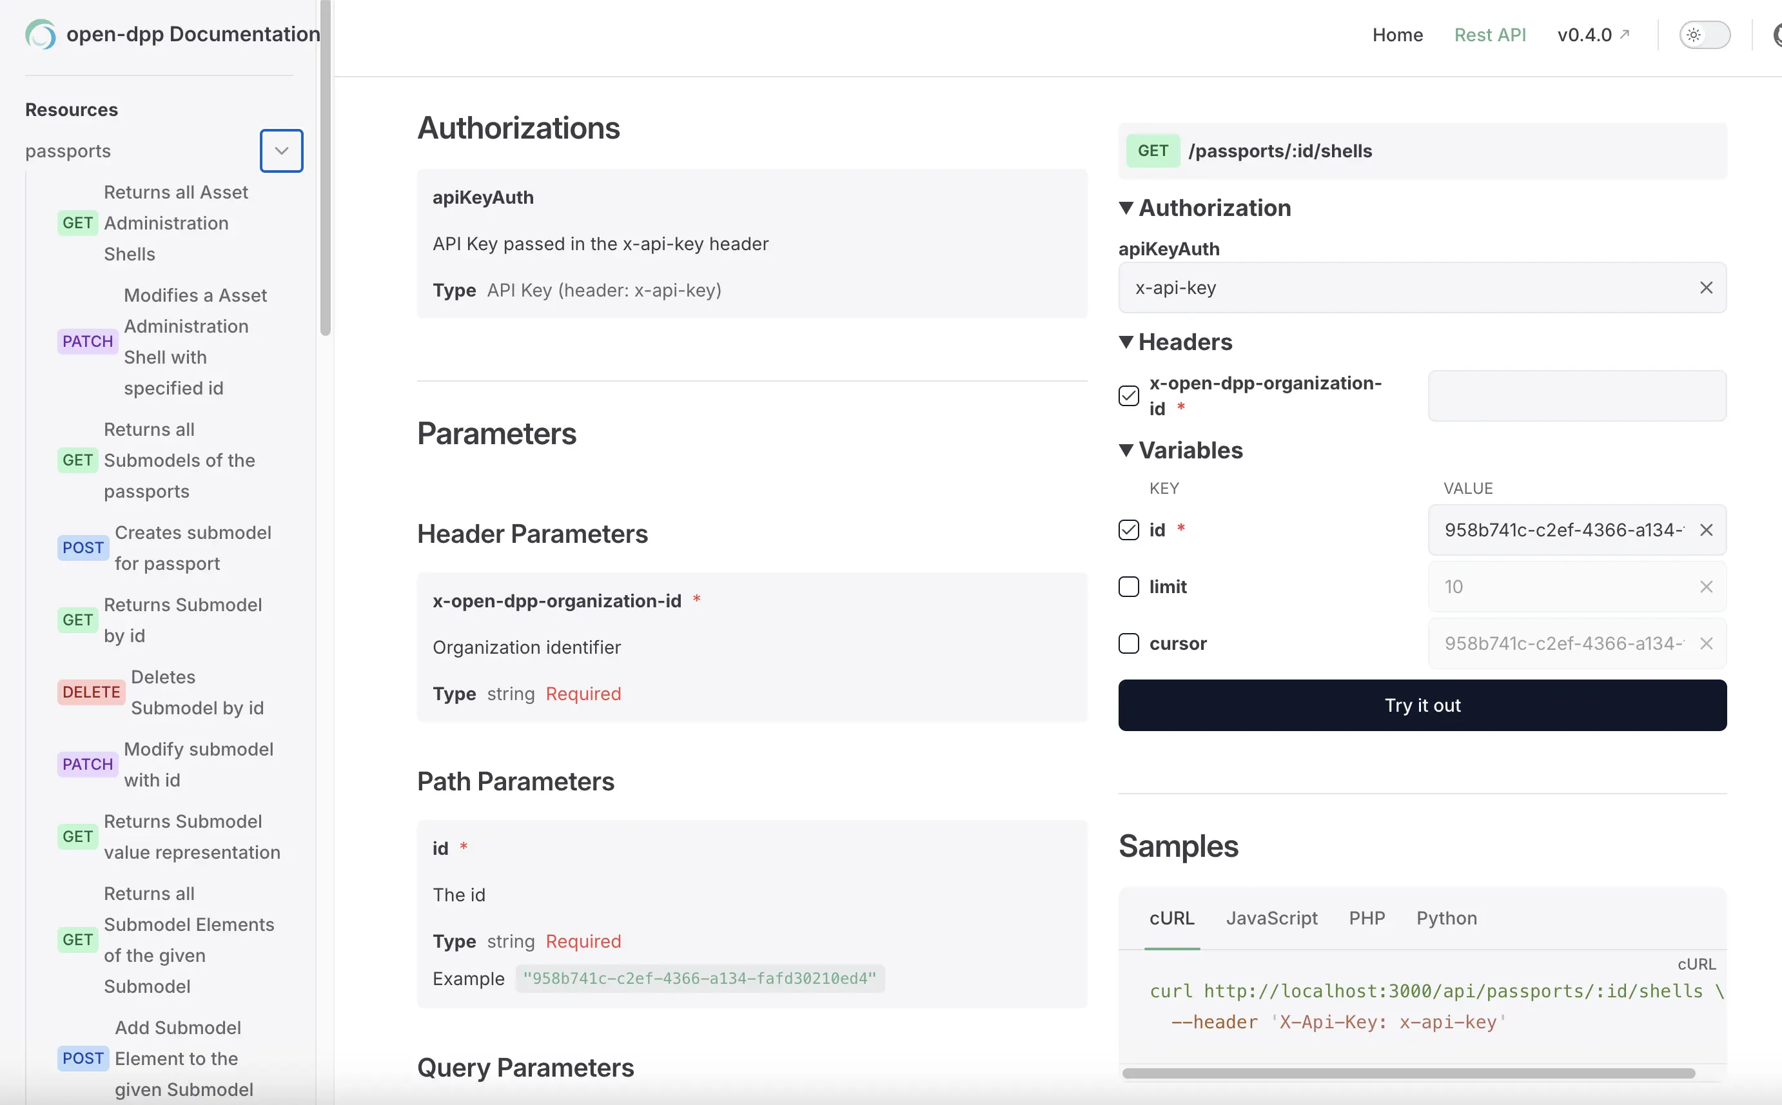Screen dimensions: 1782x1105
Task: Toggle the light/dark theme switch
Action: tap(1704, 34)
